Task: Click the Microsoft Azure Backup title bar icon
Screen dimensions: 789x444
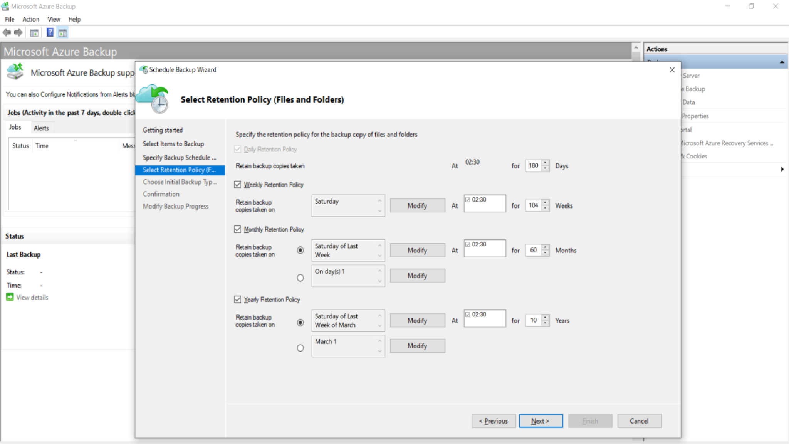Action: [x=5, y=6]
